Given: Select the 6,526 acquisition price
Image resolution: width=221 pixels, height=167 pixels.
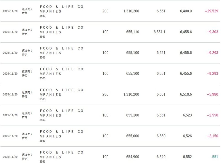Looking at the screenshot, I should click(x=187, y=136).
